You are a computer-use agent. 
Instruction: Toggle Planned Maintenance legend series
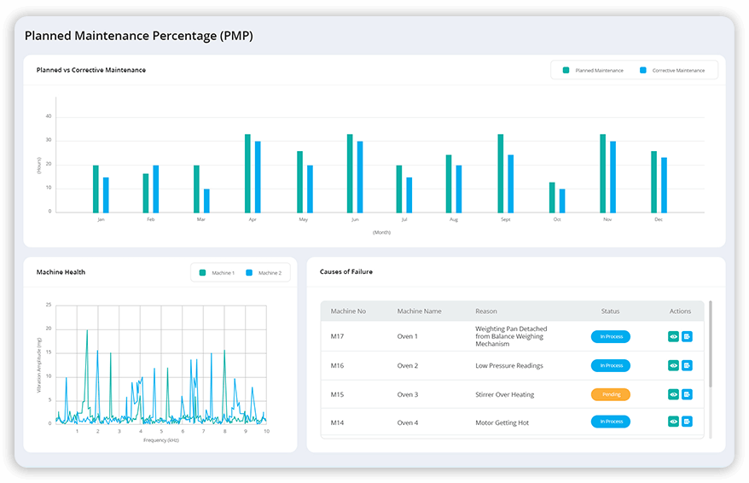click(593, 70)
